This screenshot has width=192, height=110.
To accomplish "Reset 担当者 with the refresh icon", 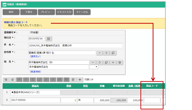I will [106, 53].
